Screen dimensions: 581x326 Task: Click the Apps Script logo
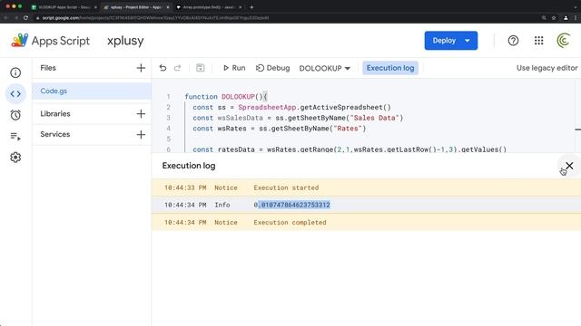point(51,41)
